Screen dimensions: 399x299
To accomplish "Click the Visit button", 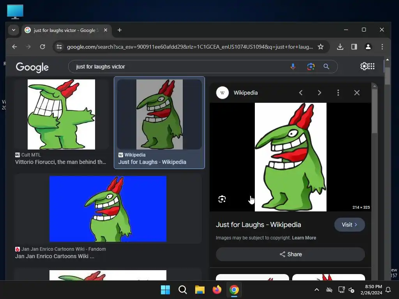I will click(x=350, y=225).
